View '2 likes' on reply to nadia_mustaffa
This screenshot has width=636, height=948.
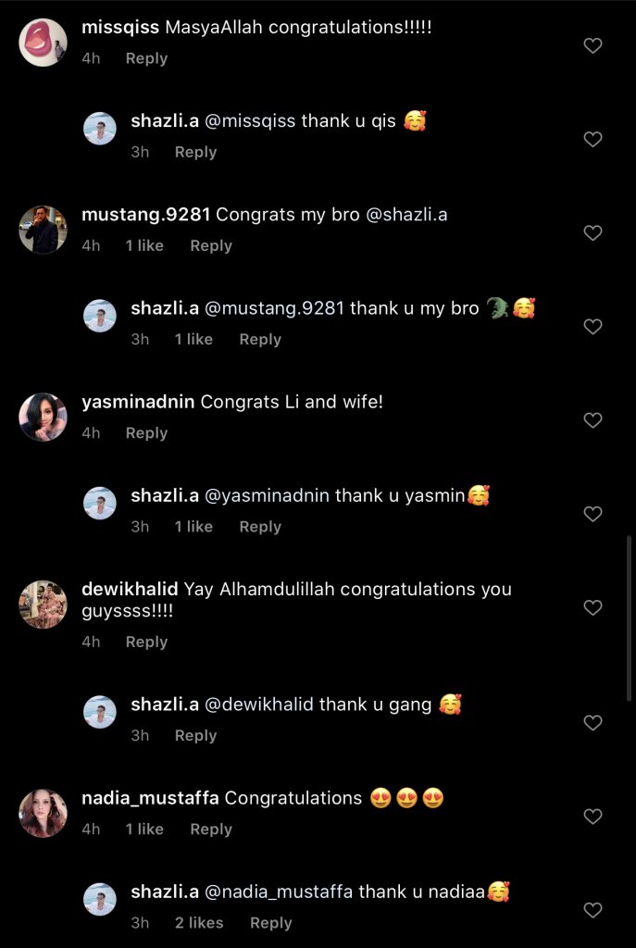click(199, 923)
